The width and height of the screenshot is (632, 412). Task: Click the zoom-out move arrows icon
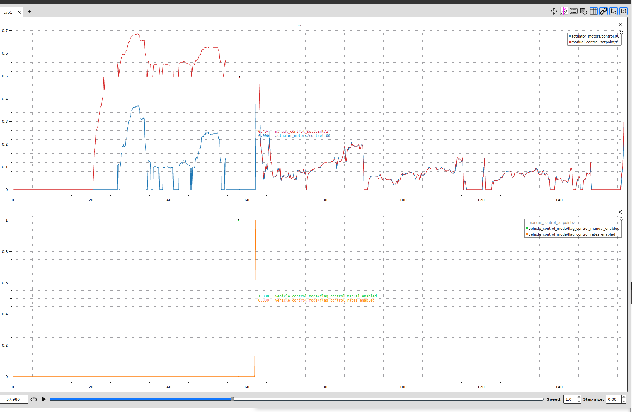(553, 11)
